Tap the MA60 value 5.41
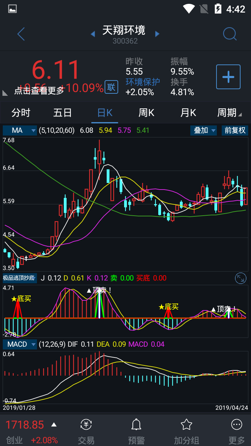Viewport: 251px width, 446px height. click(x=143, y=130)
